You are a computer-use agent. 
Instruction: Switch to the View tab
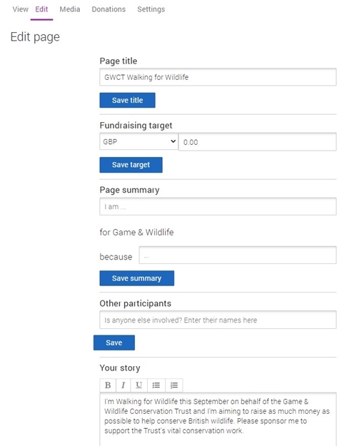[x=20, y=9]
